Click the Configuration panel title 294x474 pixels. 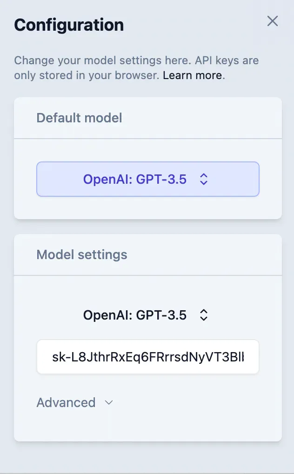[x=69, y=25]
